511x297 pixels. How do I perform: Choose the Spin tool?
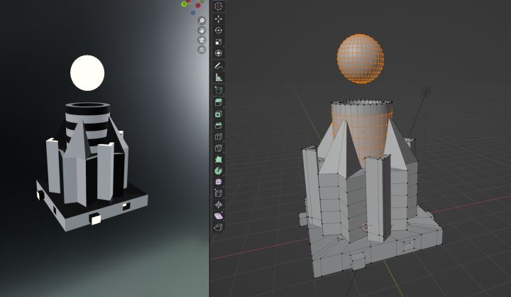tap(219, 171)
